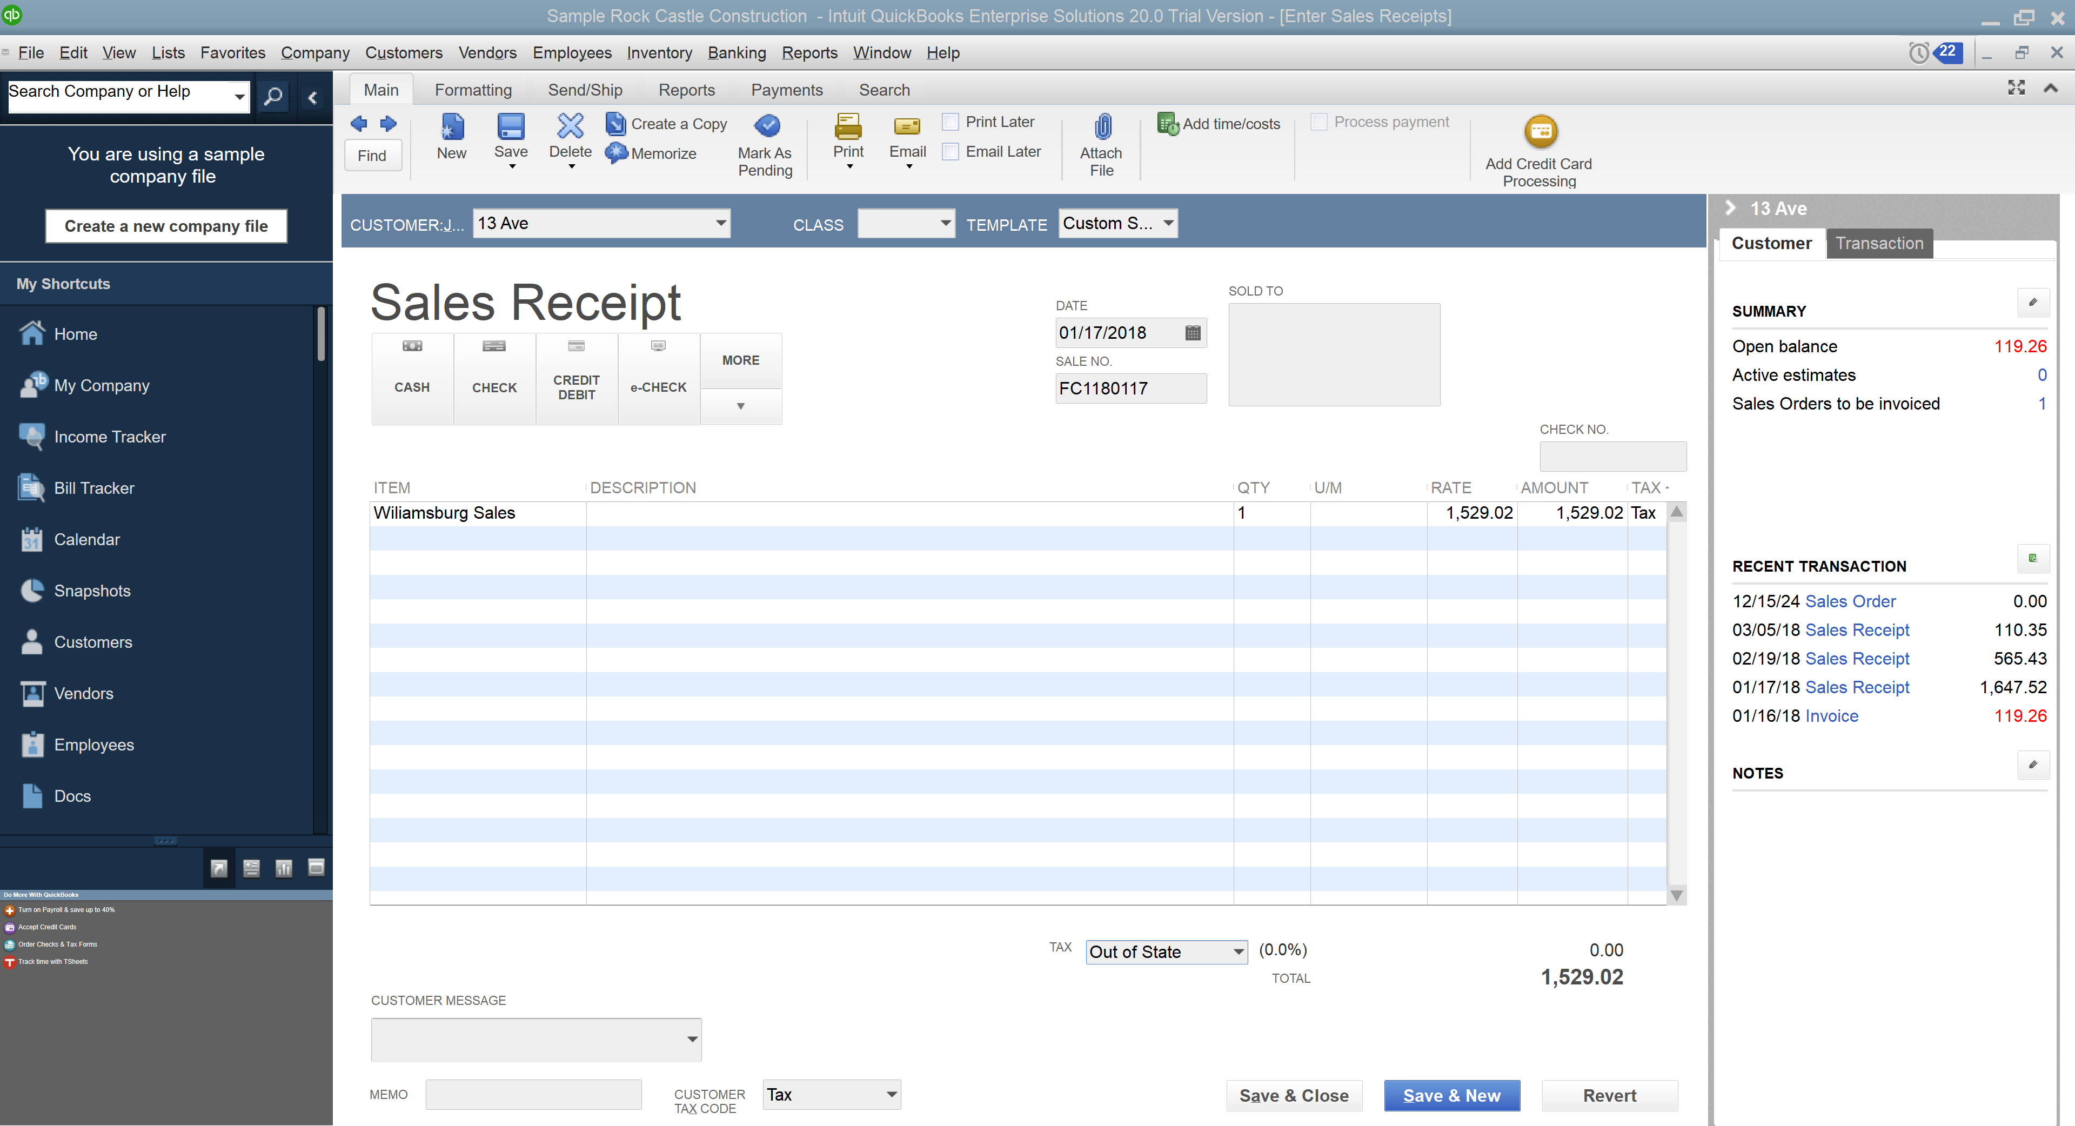Screen dimensions: 2075x1126
Task: Collapse the left shortcuts panel
Action: [312, 97]
